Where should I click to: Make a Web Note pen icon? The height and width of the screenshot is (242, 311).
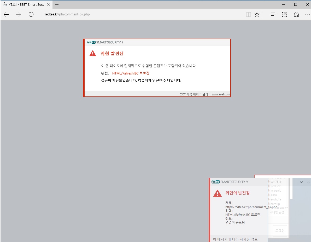click(x=285, y=14)
